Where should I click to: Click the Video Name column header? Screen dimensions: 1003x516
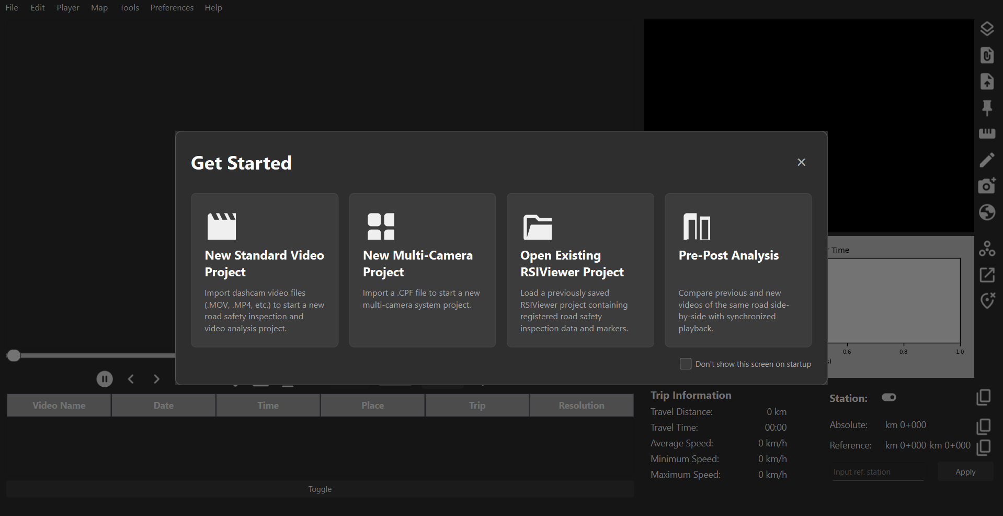59,405
